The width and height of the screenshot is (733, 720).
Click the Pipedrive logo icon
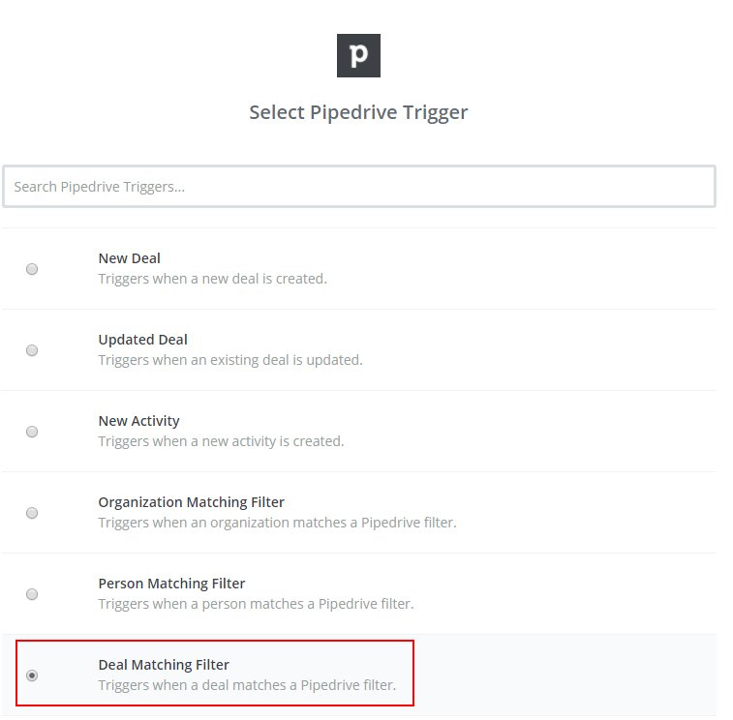pos(358,55)
